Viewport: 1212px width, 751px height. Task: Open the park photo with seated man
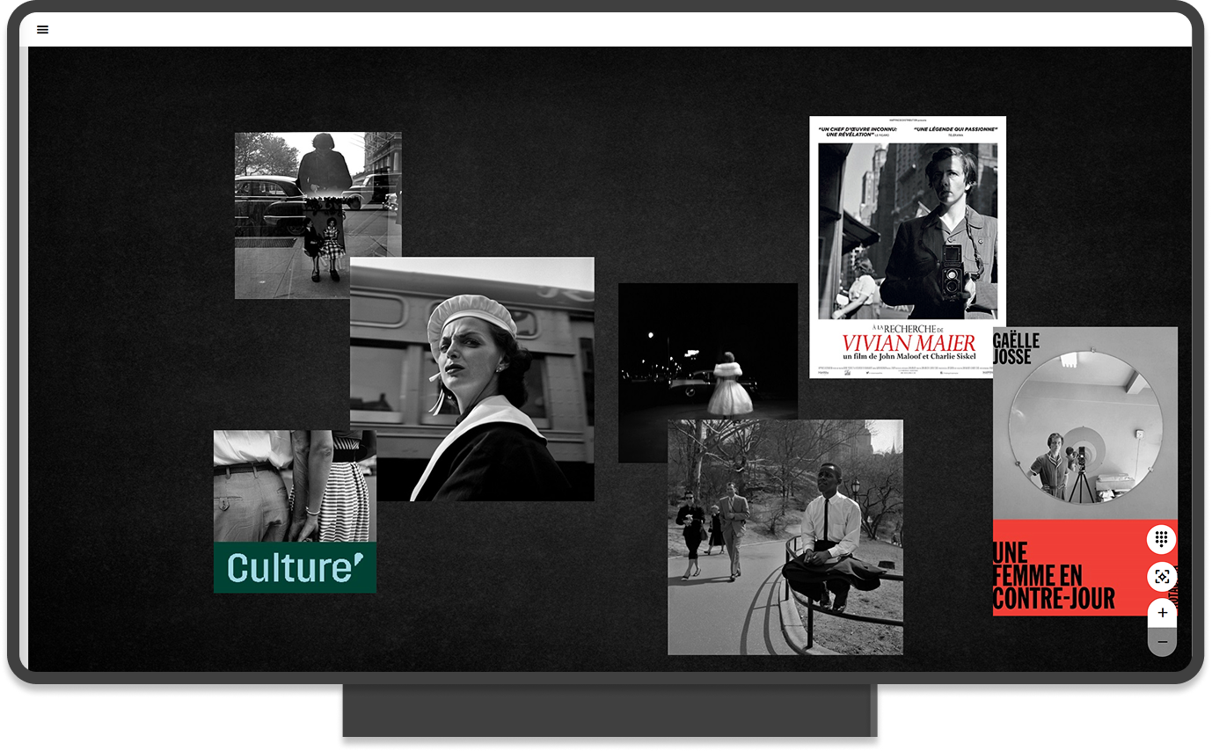point(785,537)
